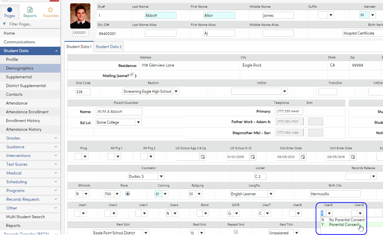Switch to the Student Data 2 tab

coord(108,47)
